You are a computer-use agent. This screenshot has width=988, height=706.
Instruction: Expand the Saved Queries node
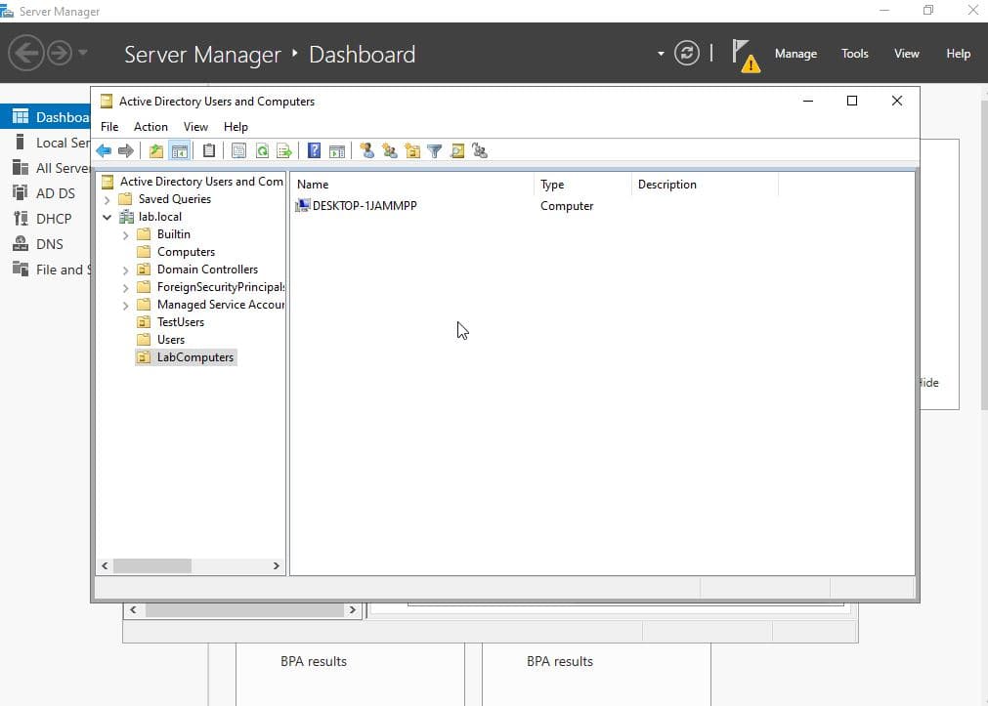click(107, 199)
